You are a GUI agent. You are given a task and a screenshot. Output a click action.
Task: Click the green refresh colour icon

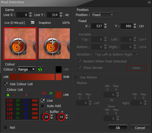pyautogui.click(x=40, y=69)
